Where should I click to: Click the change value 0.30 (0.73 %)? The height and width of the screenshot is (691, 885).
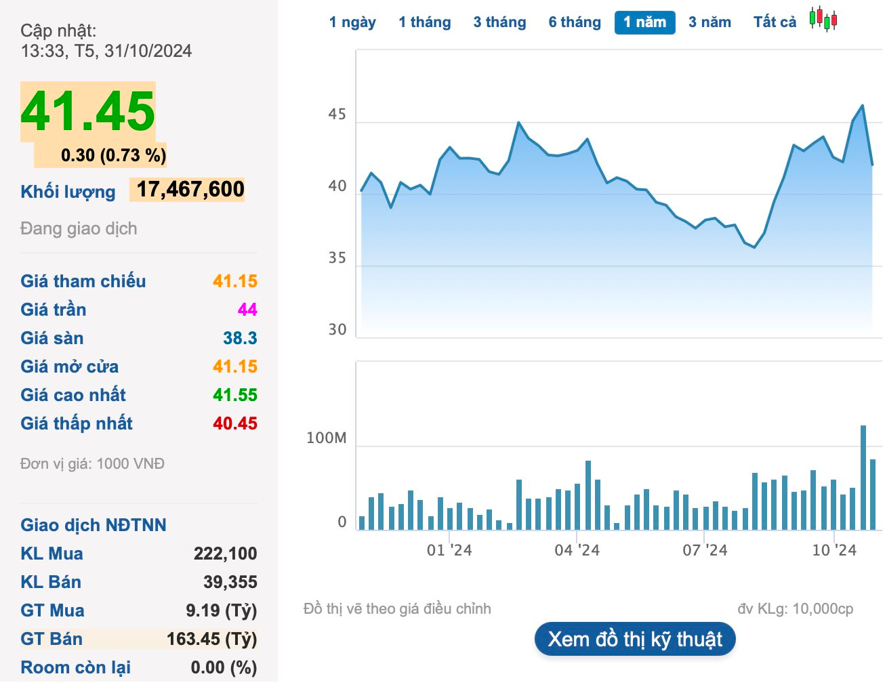click(113, 155)
